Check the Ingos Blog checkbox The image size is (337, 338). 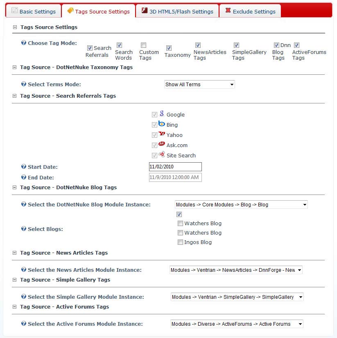click(x=180, y=242)
